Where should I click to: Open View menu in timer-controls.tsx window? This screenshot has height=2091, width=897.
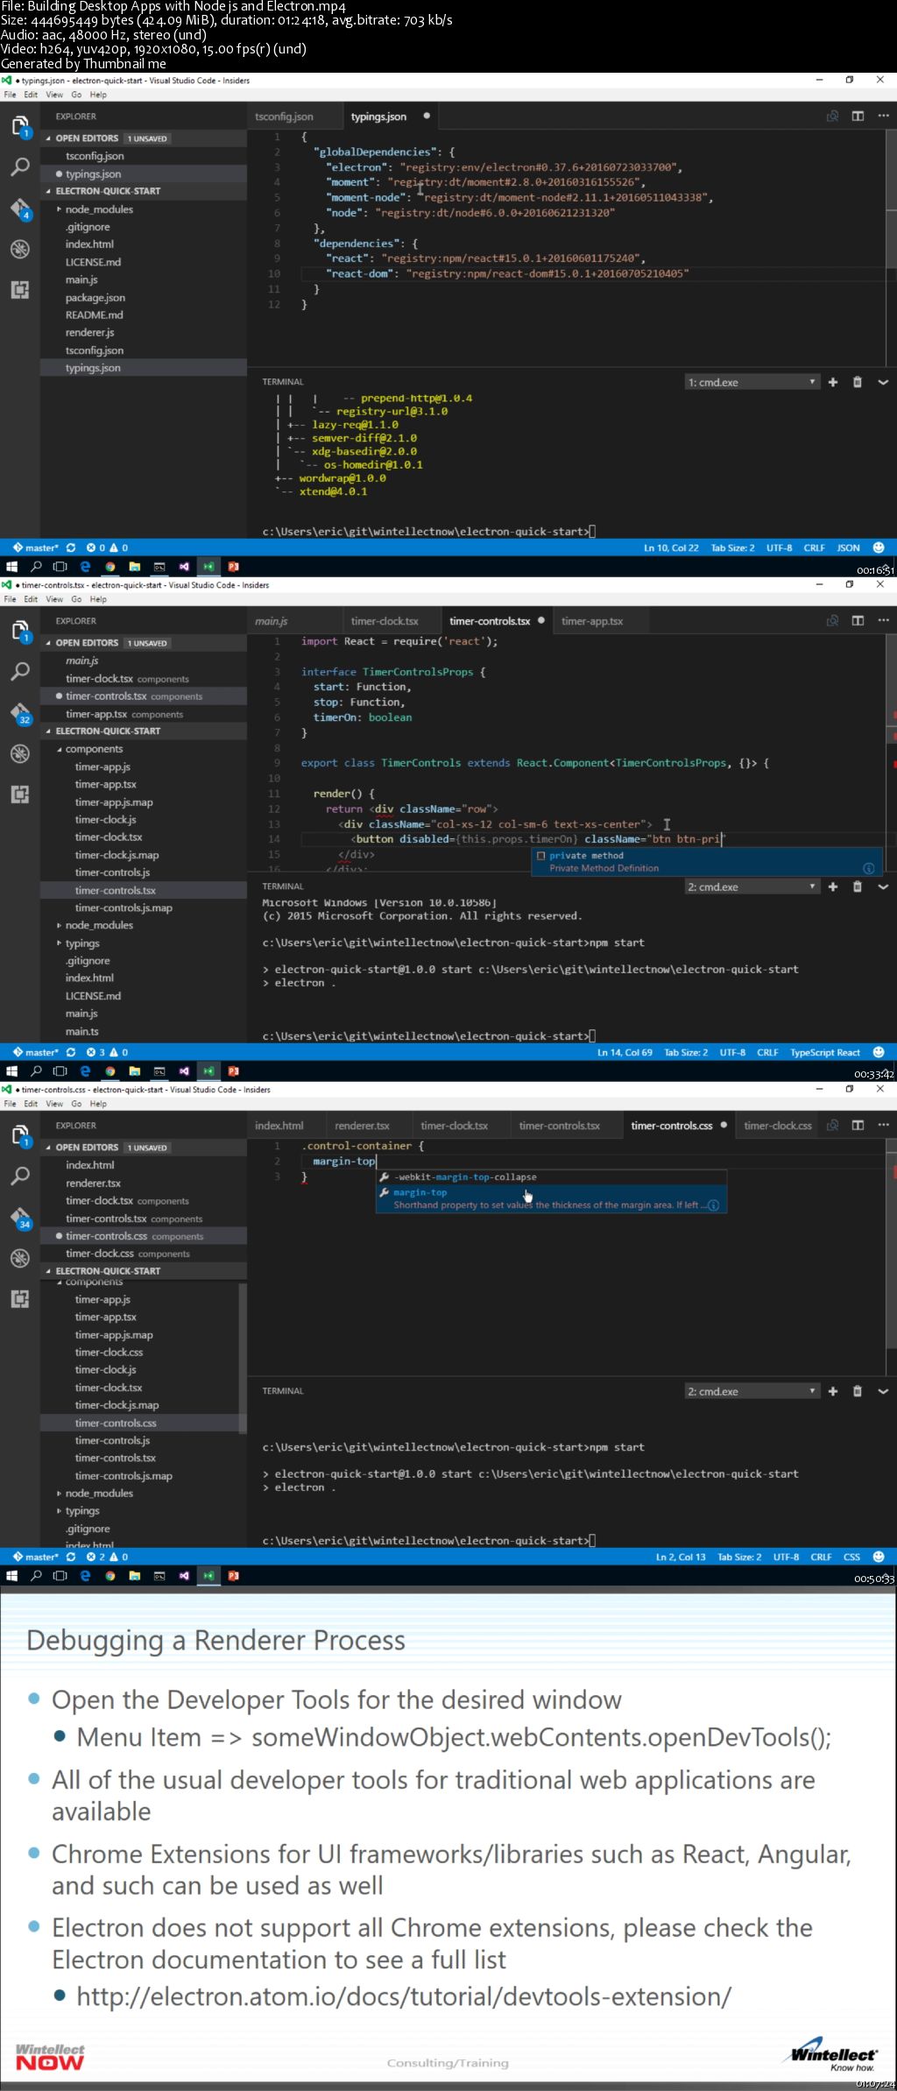(x=54, y=599)
